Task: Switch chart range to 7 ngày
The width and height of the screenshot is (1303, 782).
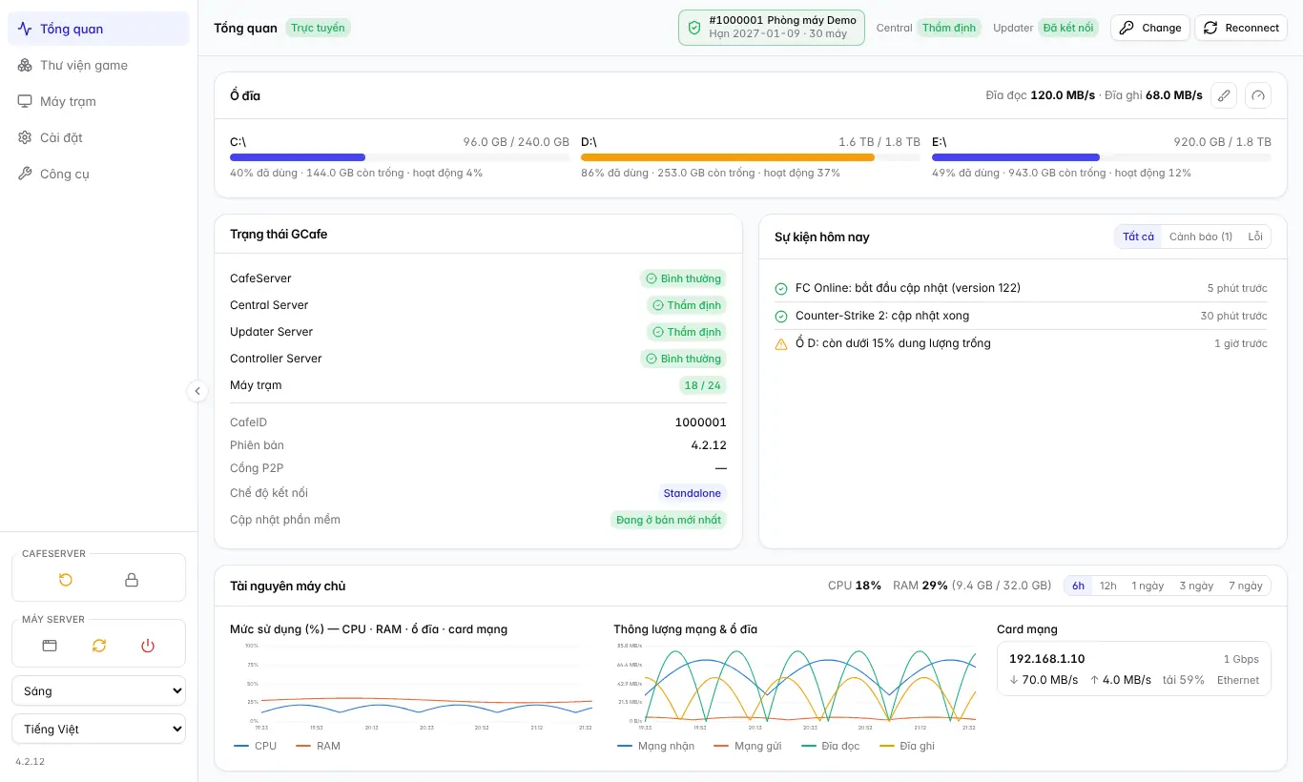Action: 1245,586
